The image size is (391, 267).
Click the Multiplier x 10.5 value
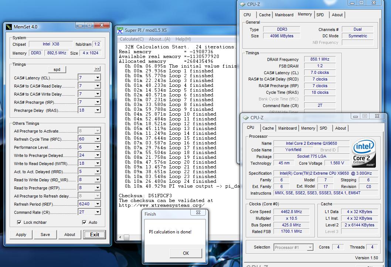pos(291,218)
